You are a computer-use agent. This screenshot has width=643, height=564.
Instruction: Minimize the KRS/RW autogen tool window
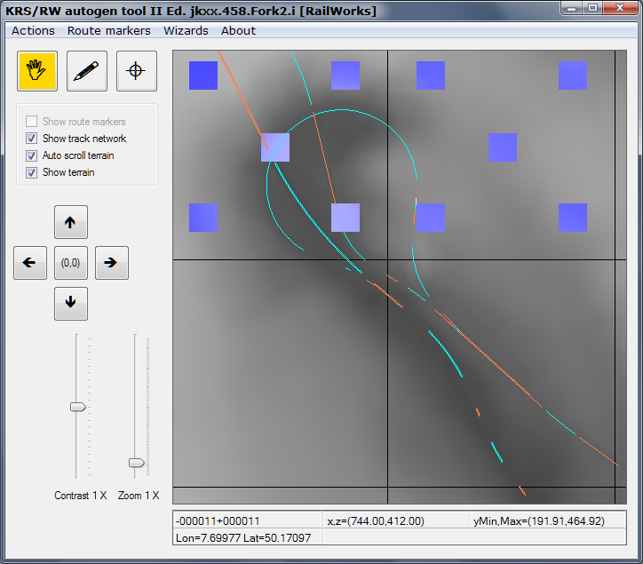click(x=572, y=8)
